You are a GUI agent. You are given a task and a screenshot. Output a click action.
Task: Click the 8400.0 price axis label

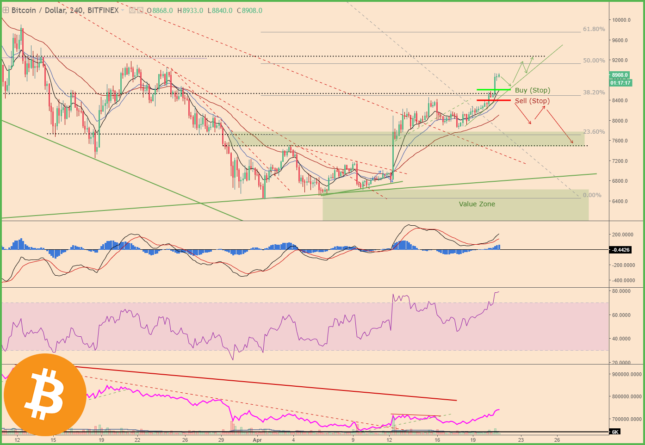point(620,100)
